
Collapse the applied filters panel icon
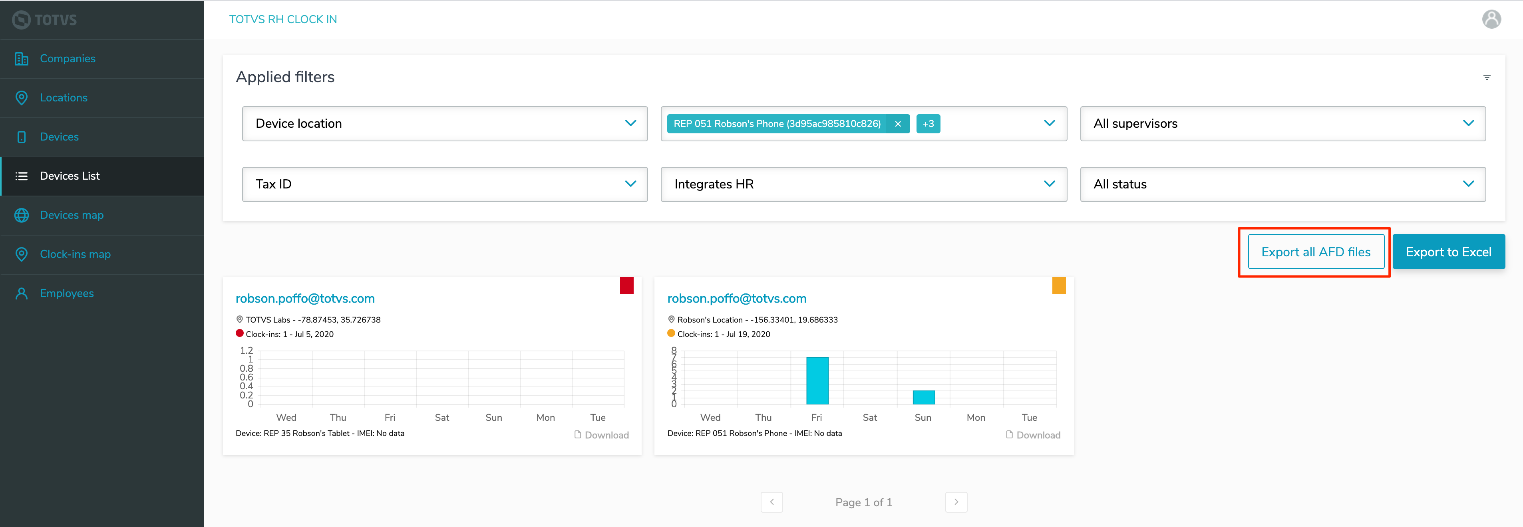(1486, 77)
